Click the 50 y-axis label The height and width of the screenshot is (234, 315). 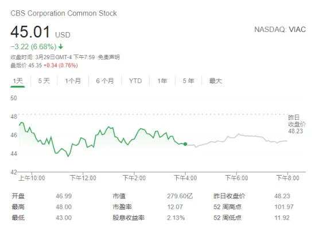pyautogui.click(x=14, y=98)
